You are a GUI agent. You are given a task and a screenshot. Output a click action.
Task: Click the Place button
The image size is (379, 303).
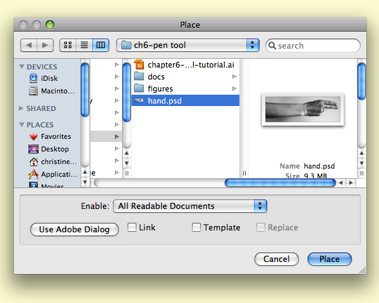(x=329, y=259)
